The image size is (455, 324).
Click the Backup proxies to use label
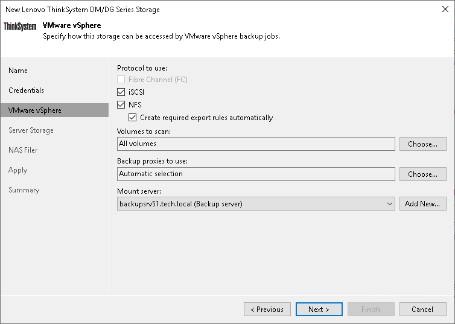[152, 161]
